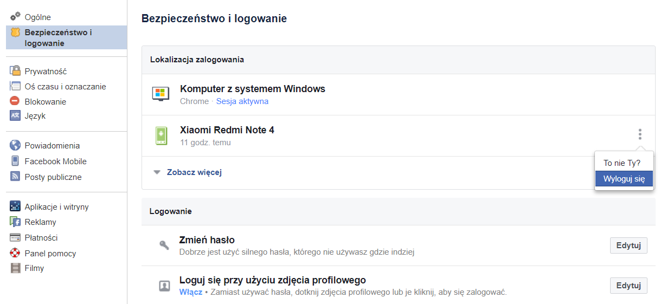667x304 pixels.
Task: Click the film strip icon beside Filmy
Action: coord(15,268)
